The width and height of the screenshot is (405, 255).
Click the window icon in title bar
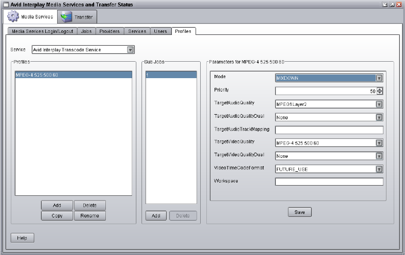click(6, 5)
